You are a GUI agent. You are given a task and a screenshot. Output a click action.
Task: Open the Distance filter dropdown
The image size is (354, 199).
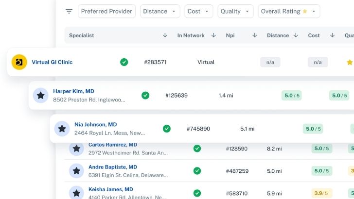tap(160, 11)
